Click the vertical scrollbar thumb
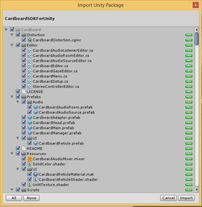The image size is (202, 207). point(197,38)
